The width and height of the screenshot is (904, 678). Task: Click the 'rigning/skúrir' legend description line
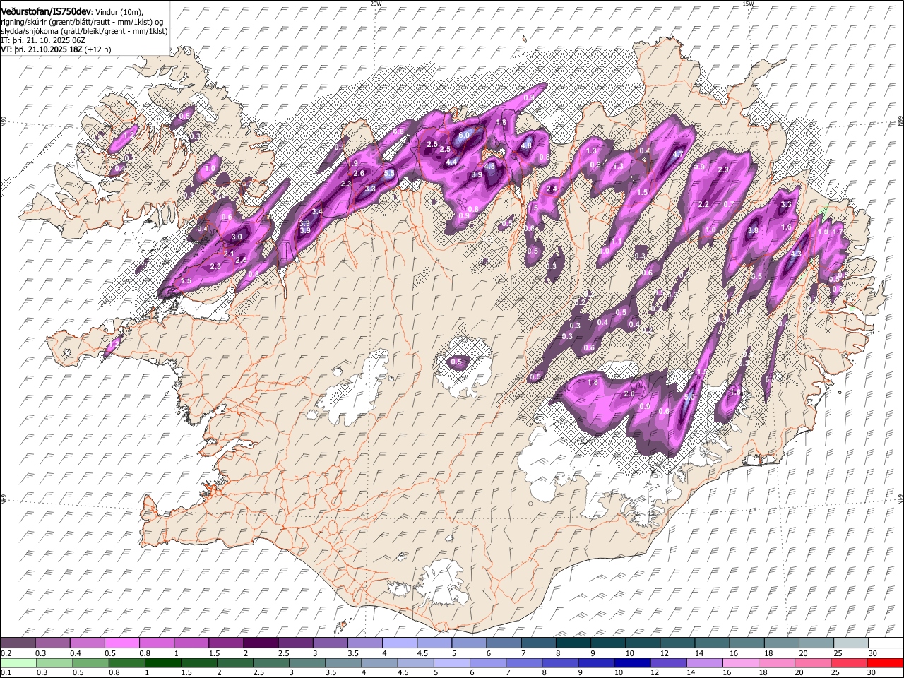tap(82, 21)
